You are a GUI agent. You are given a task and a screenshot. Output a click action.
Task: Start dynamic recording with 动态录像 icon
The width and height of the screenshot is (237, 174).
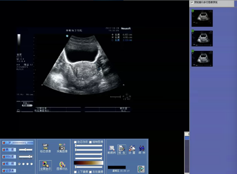[x=45, y=148]
